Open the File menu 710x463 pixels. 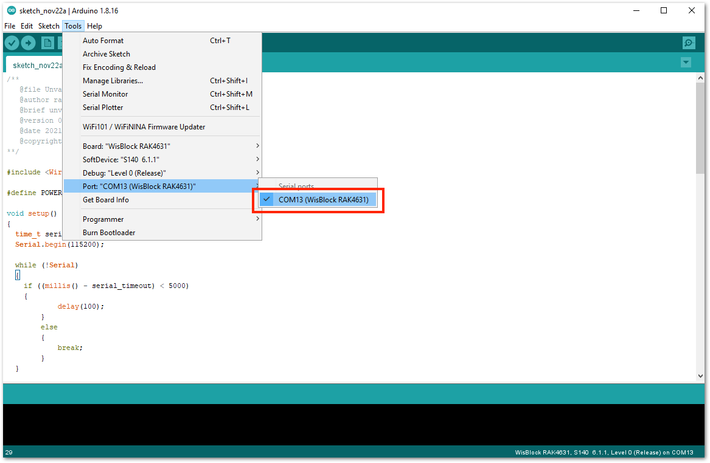click(10, 26)
